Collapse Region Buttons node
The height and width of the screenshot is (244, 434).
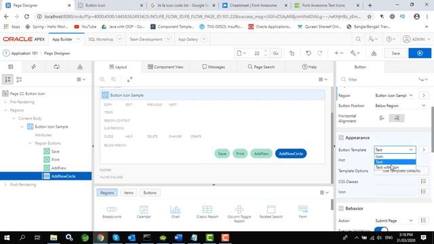(30, 143)
